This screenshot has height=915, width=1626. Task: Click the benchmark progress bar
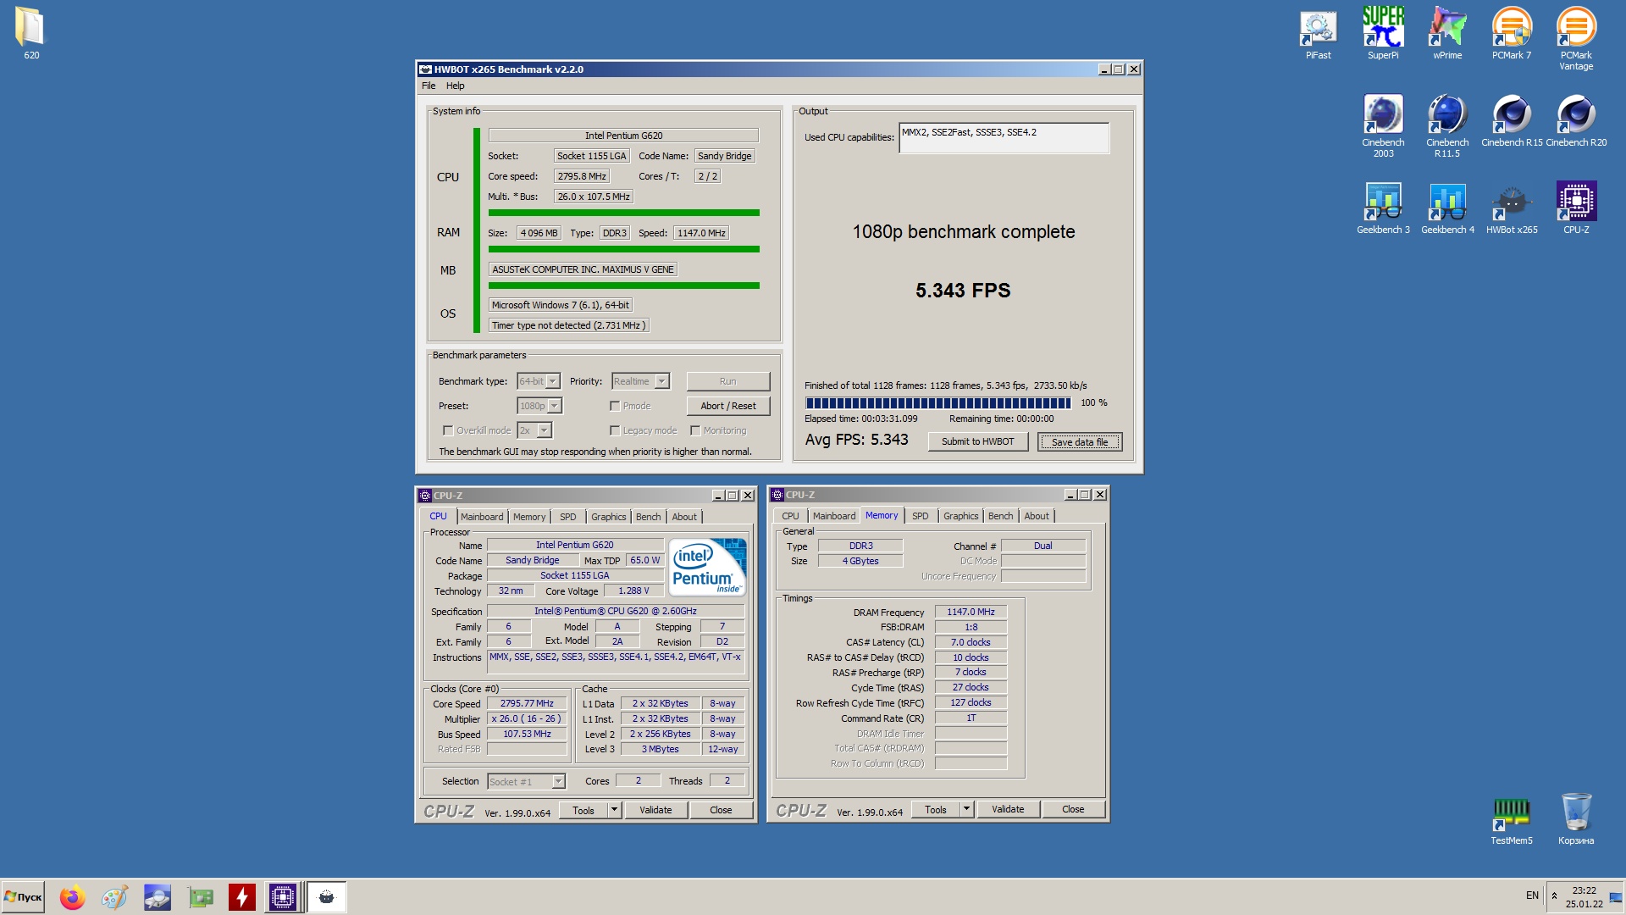[x=938, y=403]
